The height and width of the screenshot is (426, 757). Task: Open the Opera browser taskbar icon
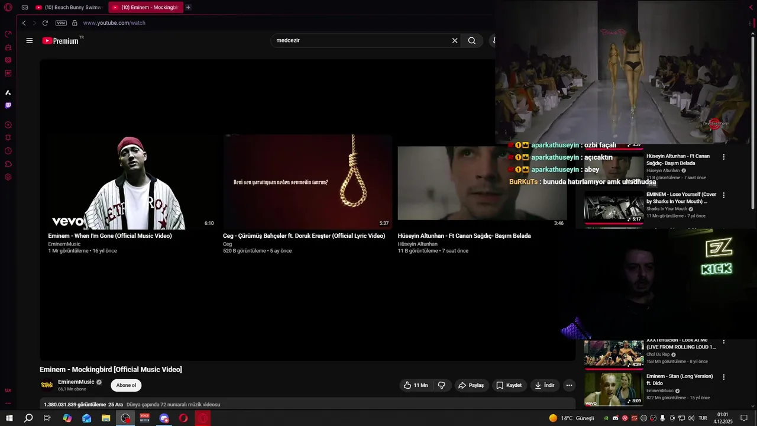tap(183, 418)
